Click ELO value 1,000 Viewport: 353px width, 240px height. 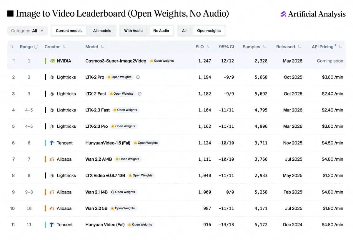pos(204,192)
